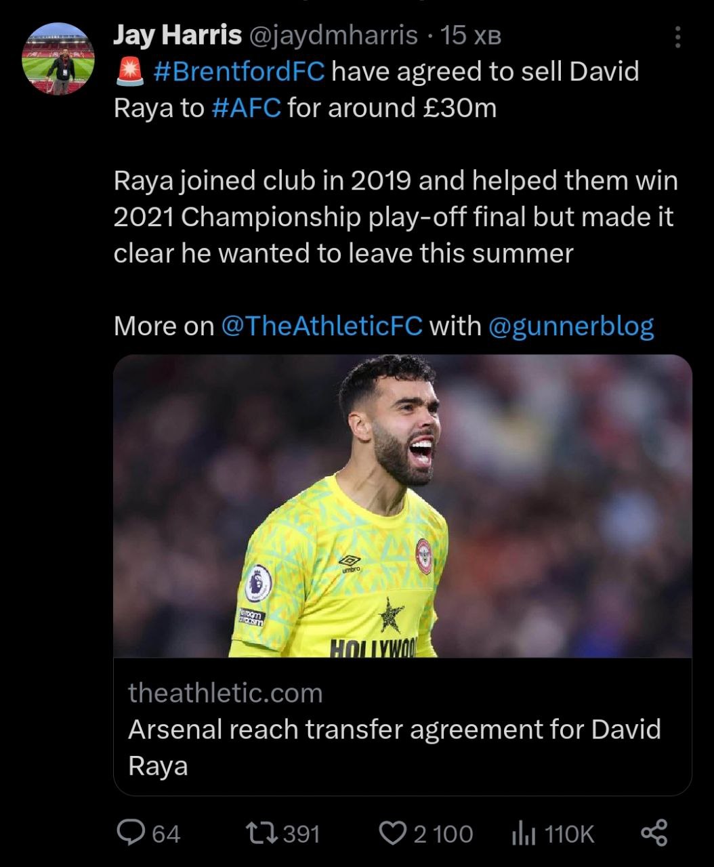The image size is (714, 867).
Task: Open the @gunnerblog profile mention
Action: 570,326
